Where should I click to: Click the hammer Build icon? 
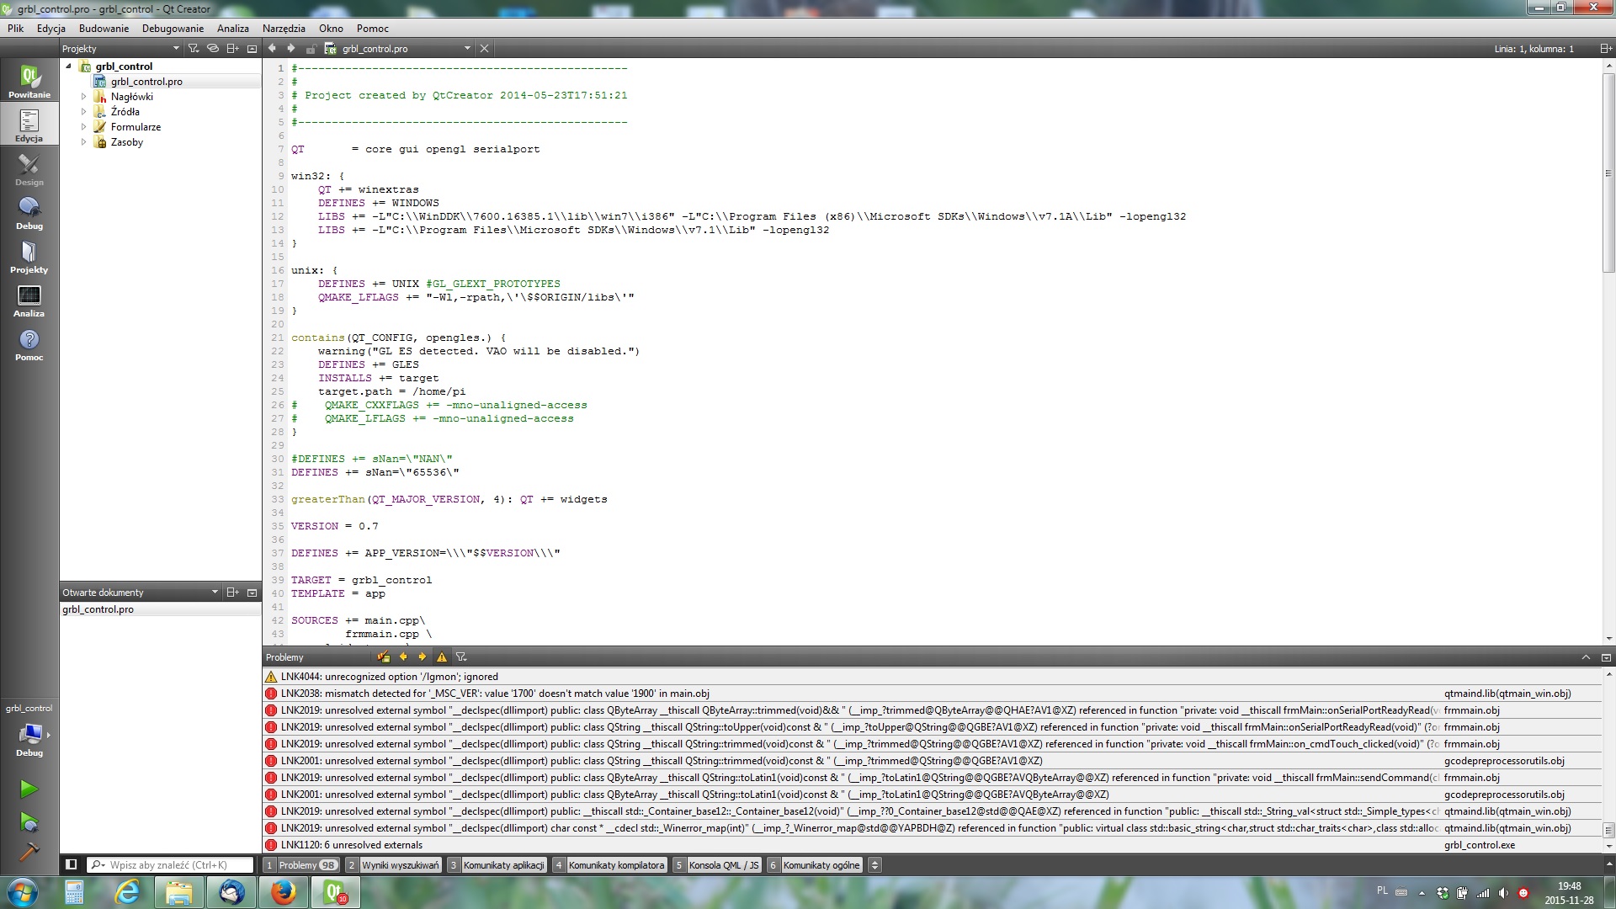(29, 852)
